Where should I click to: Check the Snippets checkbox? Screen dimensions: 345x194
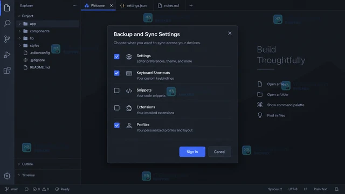[x=117, y=91]
